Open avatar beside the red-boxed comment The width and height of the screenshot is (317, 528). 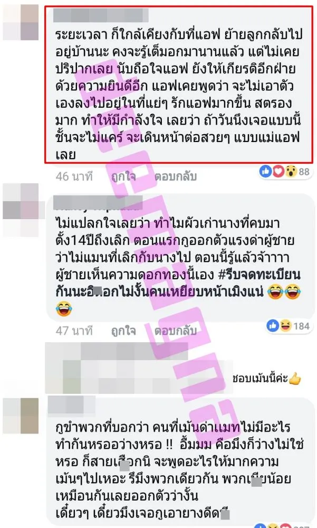coord(21,23)
